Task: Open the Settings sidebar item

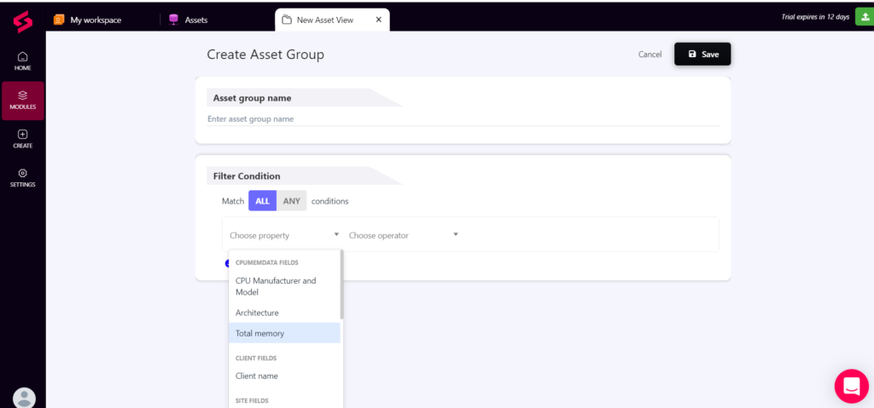Action: [x=23, y=178]
